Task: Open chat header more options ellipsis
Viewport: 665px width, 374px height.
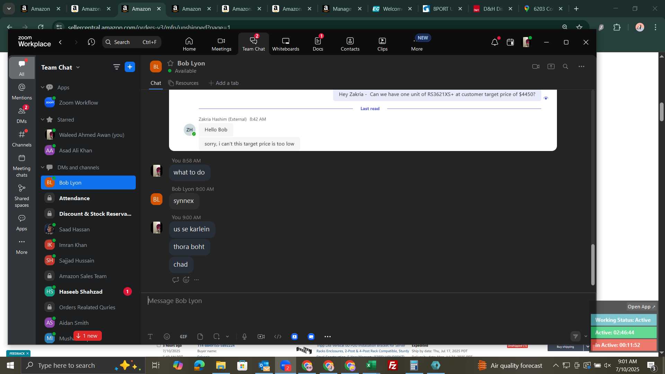Action: [582, 66]
